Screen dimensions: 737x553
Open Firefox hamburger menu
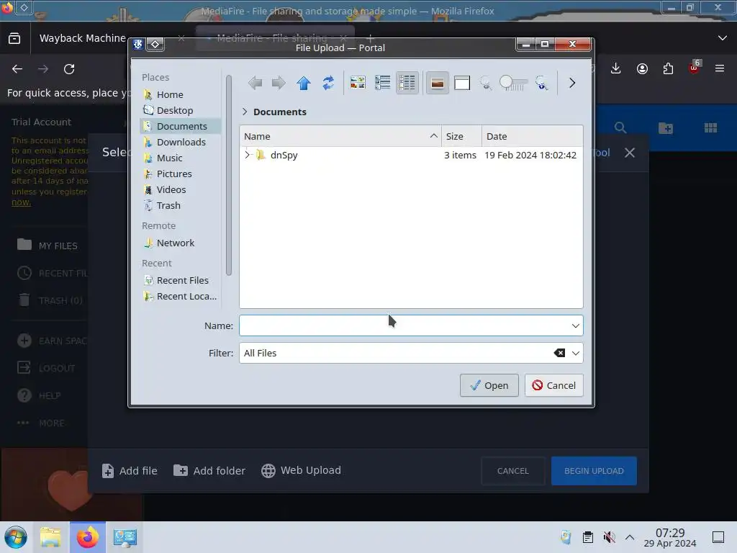pos(719,68)
